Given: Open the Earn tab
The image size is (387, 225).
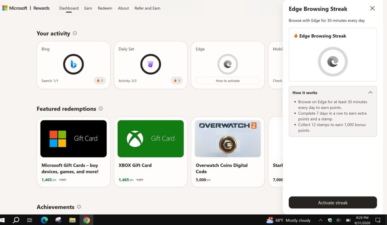Looking at the screenshot, I should 88,8.
